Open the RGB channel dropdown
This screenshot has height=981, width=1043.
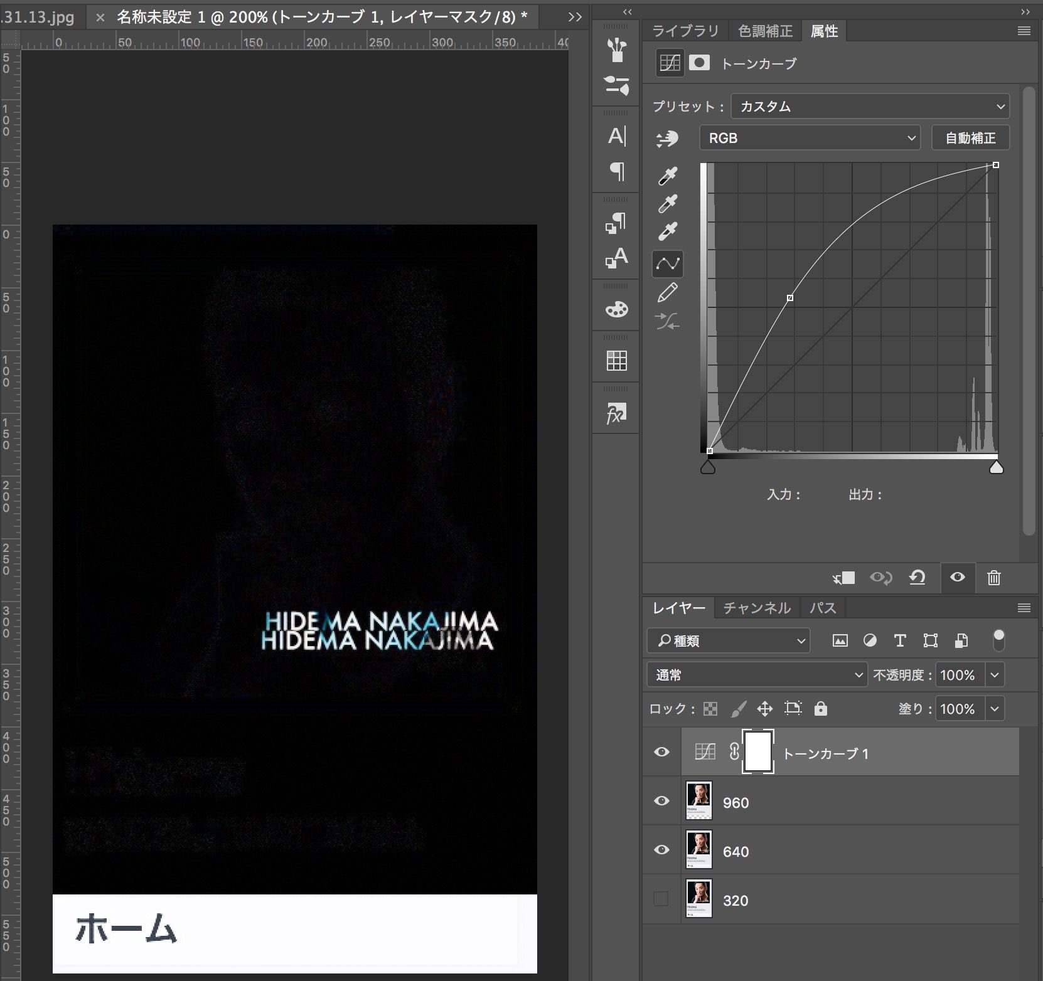point(810,138)
